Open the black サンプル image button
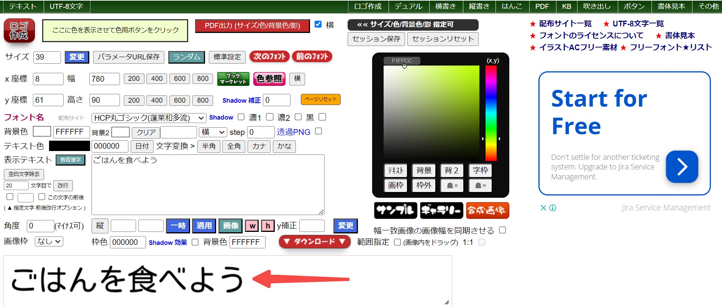The width and height of the screenshot is (722, 307). coord(395,210)
